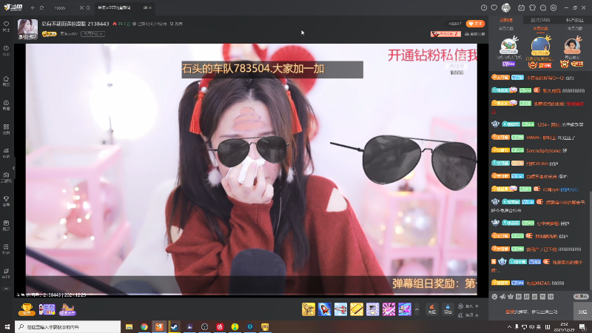The image size is (592, 333).
Task: Open the user avatar in title bar
Action: coord(506,7)
